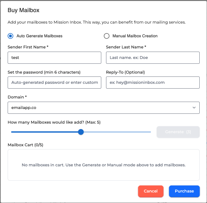
Task: Click the Manual Mailbox Creation label text
Action: pos(135,36)
